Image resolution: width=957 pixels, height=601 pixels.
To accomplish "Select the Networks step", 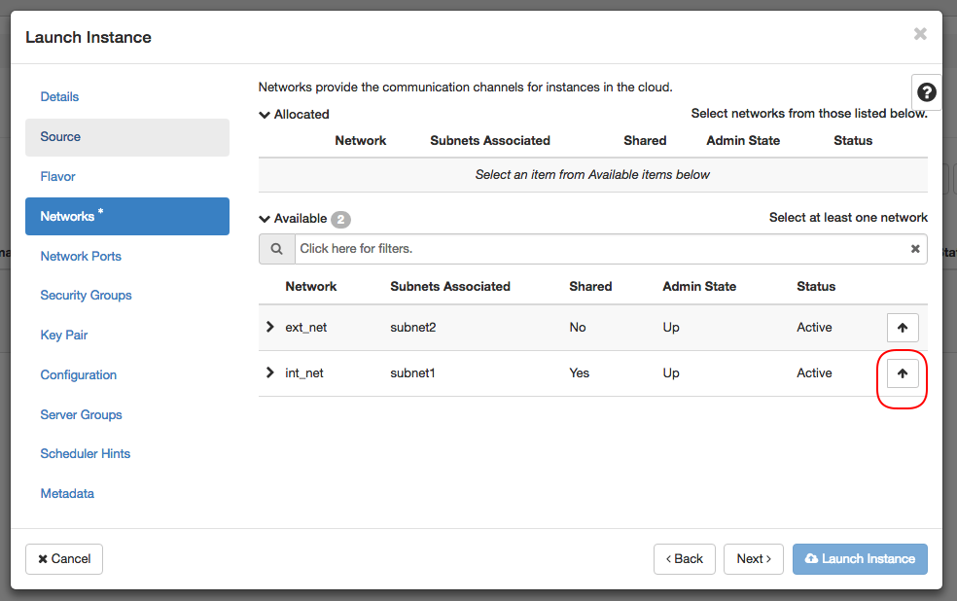I will [127, 216].
